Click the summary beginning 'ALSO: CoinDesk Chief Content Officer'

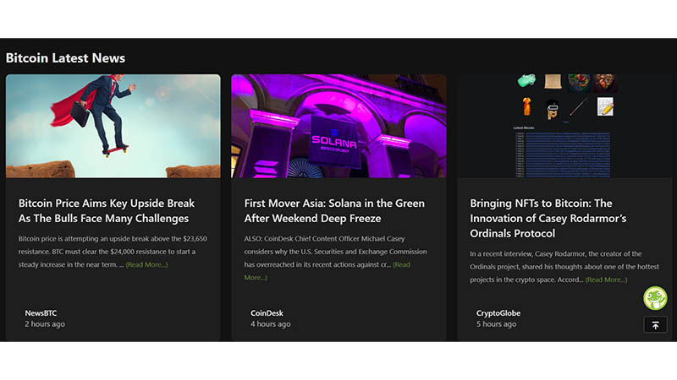pos(335,258)
